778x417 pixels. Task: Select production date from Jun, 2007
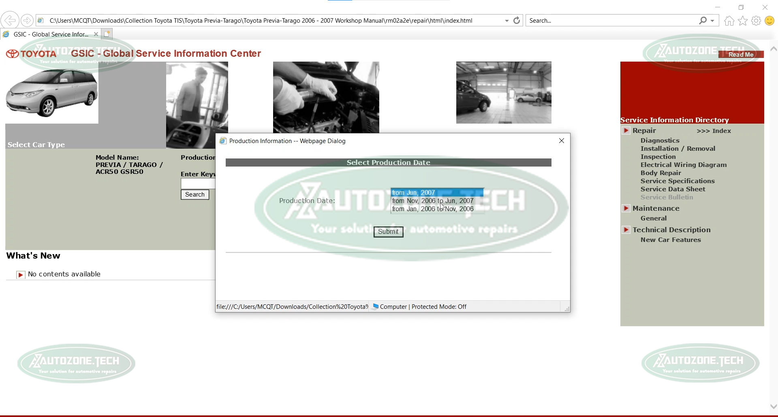pos(414,192)
